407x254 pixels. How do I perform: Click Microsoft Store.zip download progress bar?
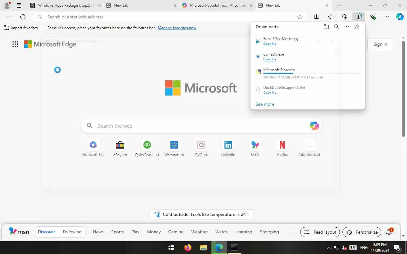click(x=312, y=73)
